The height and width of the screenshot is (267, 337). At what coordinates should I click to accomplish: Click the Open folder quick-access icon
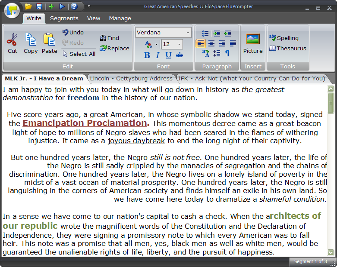[28, 6]
